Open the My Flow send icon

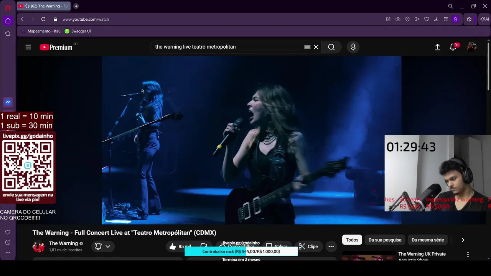(x=417, y=19)
